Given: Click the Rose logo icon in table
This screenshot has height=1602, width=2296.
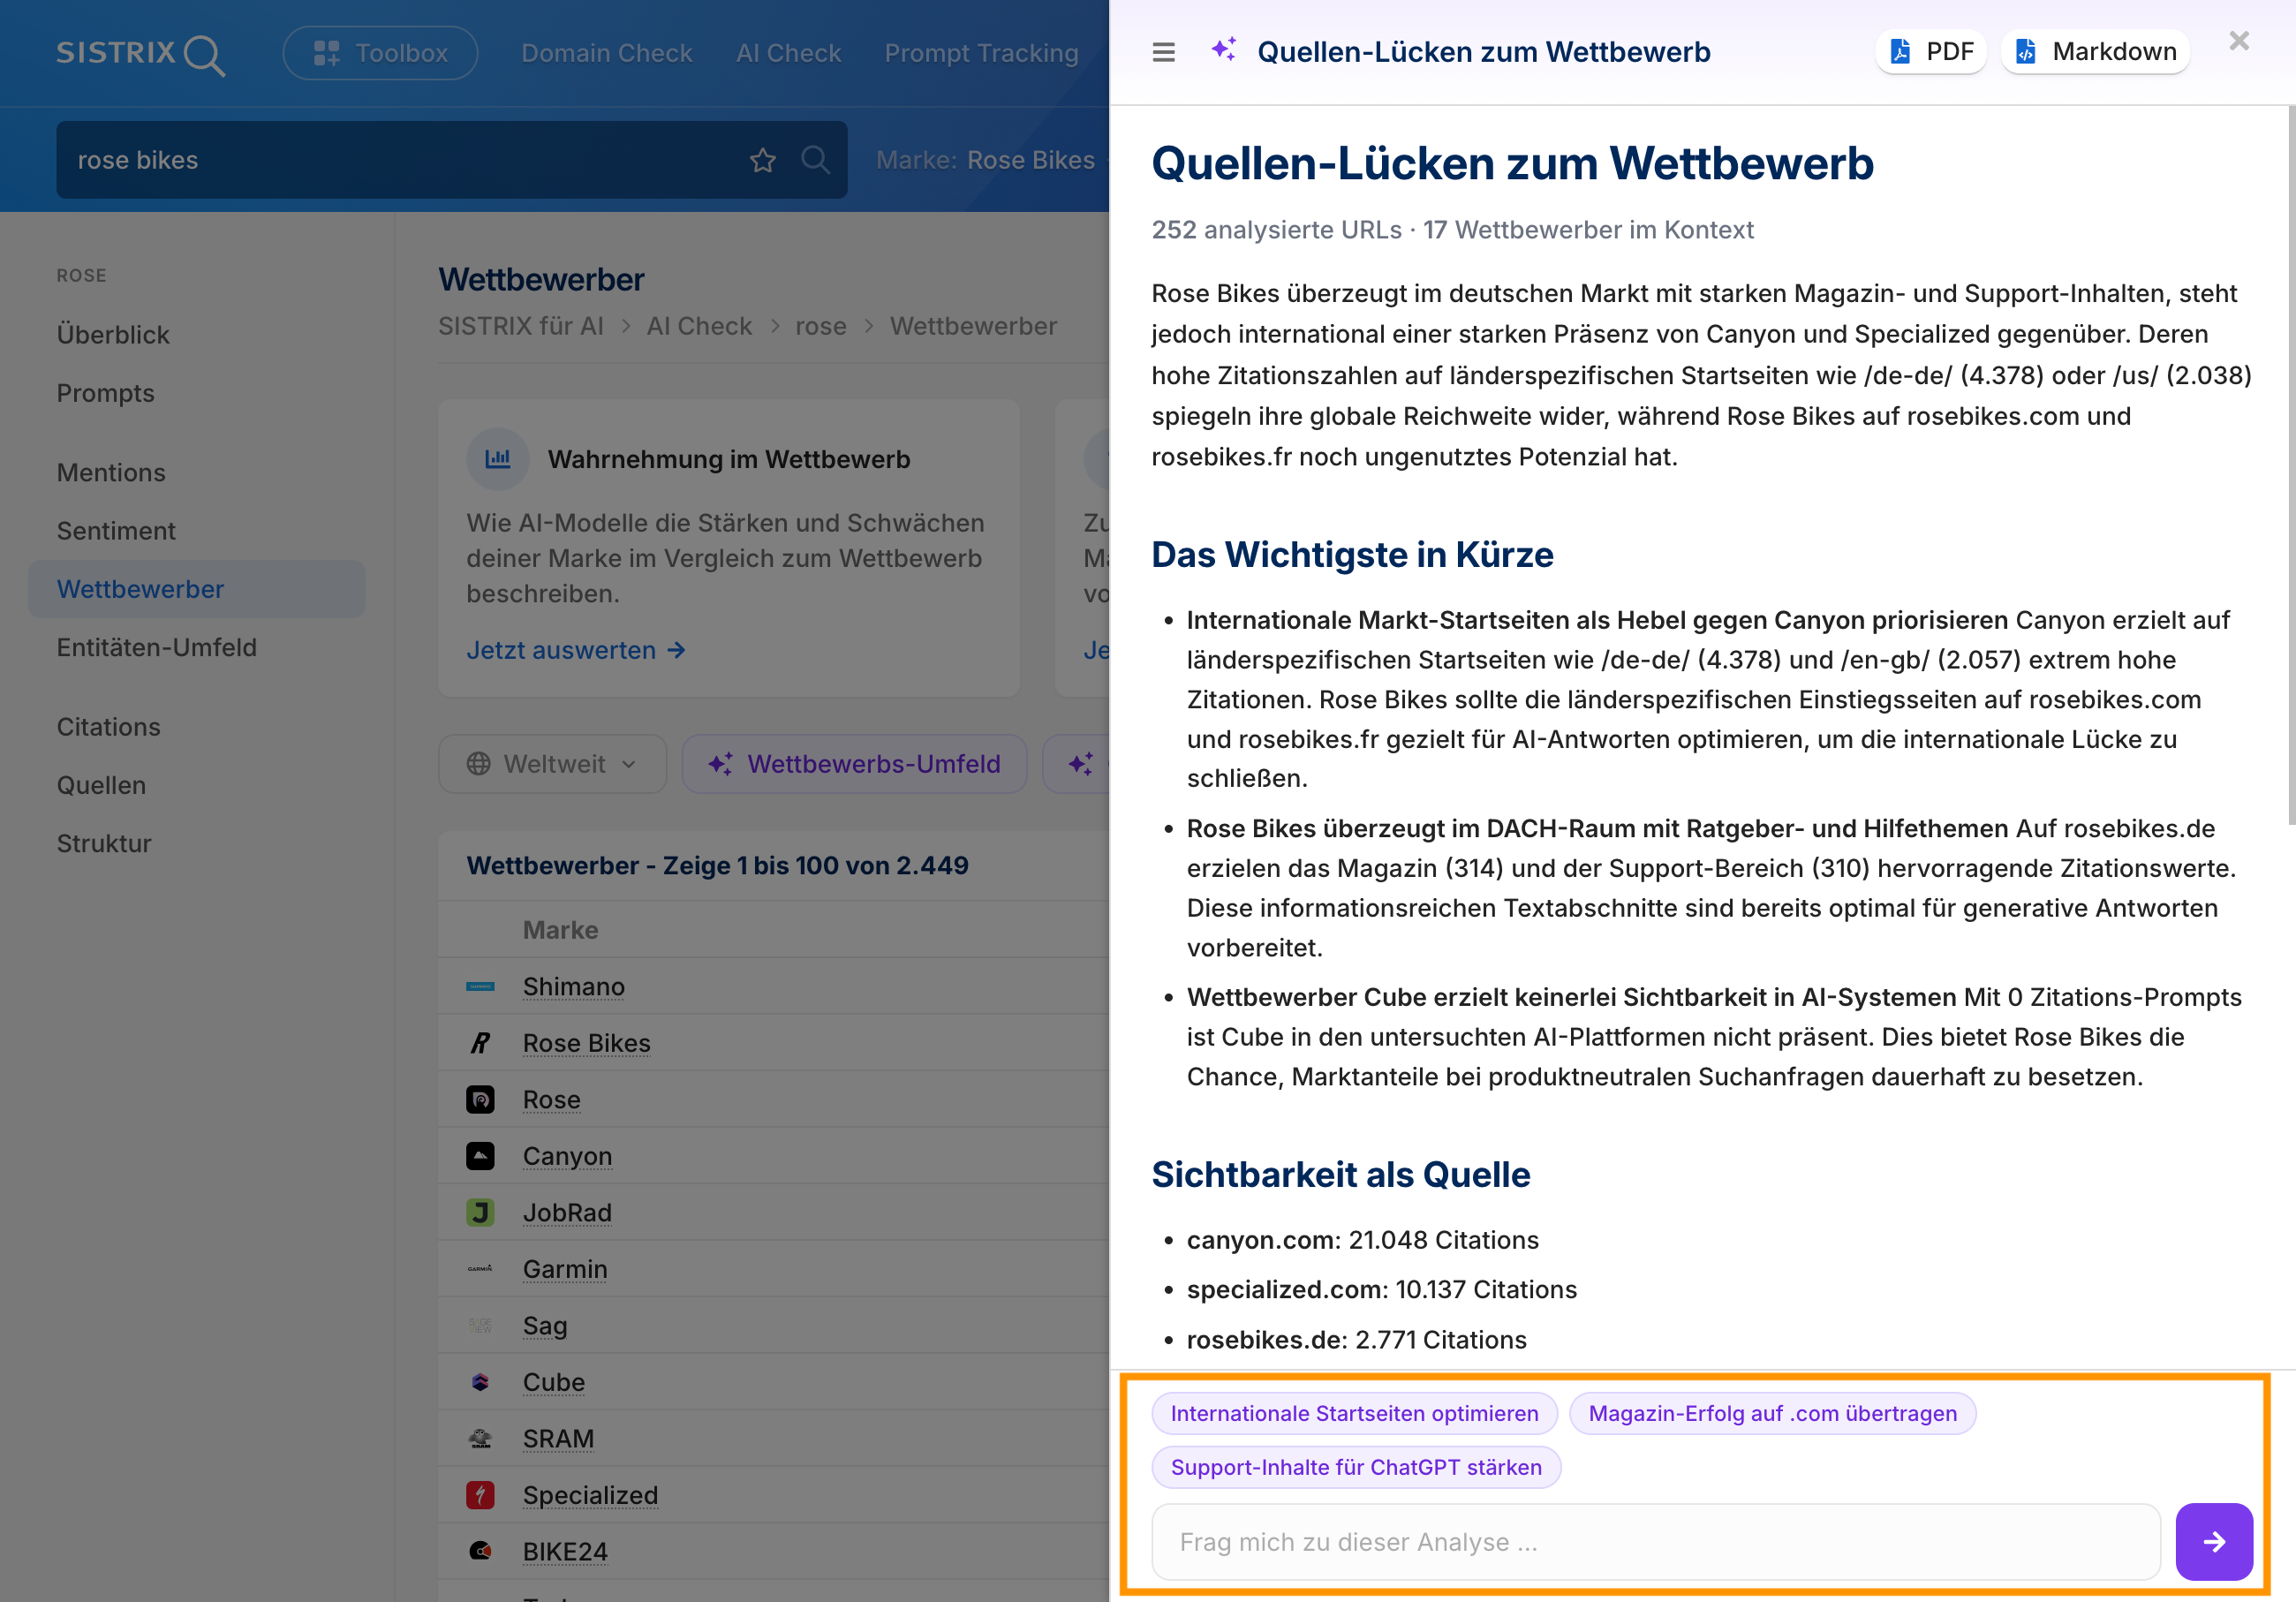Looking at the screenshot, I should [x=480, y=1100].
